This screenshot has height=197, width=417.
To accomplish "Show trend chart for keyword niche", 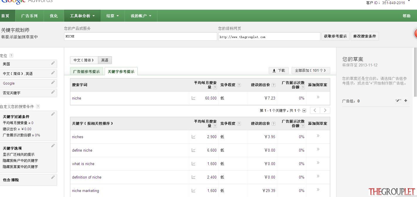I will pyautogui.click(x=193, y=98).
